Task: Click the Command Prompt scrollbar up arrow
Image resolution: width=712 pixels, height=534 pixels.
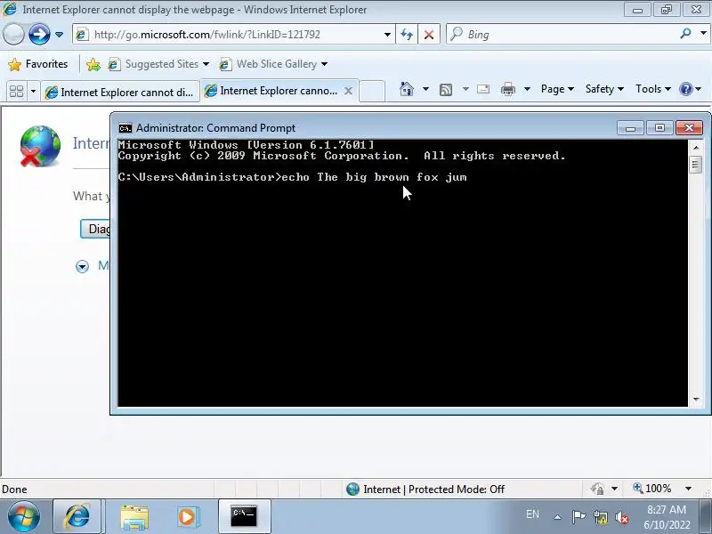Action: [x=696, y=148]
